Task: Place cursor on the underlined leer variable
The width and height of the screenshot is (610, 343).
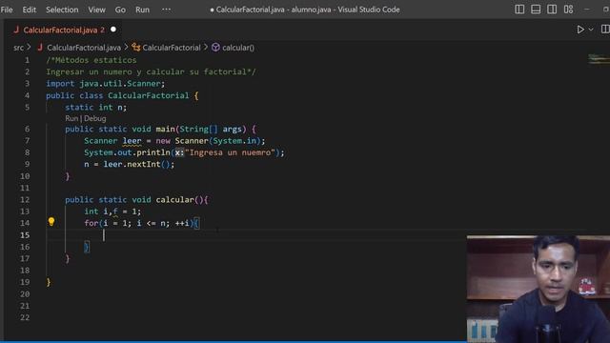Action: click(x=132, y=141)
